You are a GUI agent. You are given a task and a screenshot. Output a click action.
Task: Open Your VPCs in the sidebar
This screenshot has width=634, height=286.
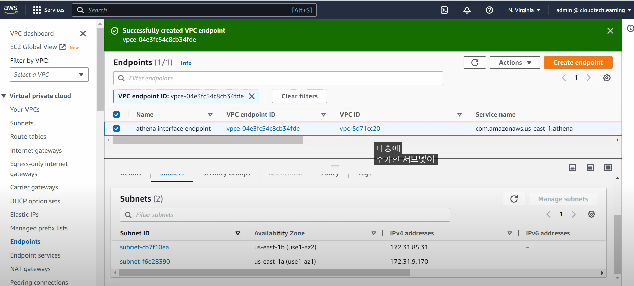point(25,110)
